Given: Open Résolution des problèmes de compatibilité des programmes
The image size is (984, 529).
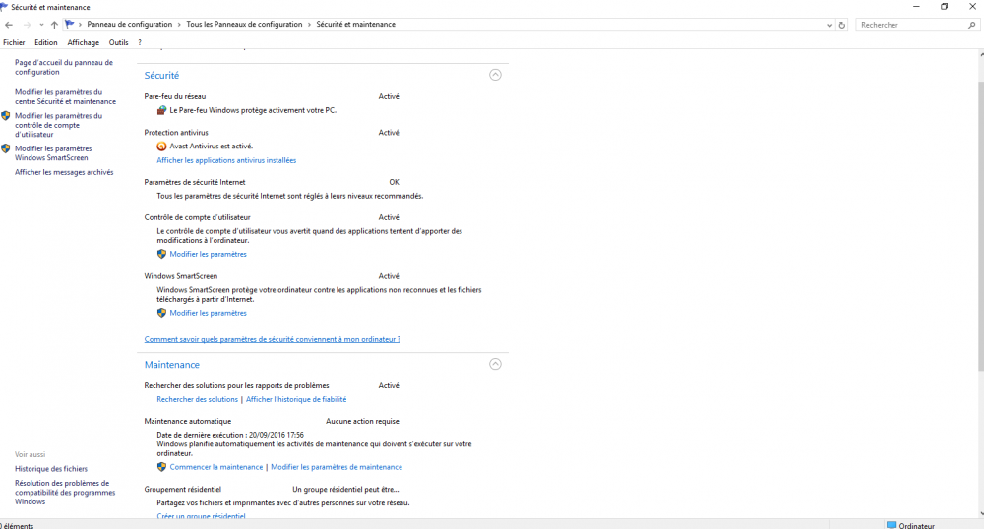Looking at the screenshot, I should tap(65, 492).
